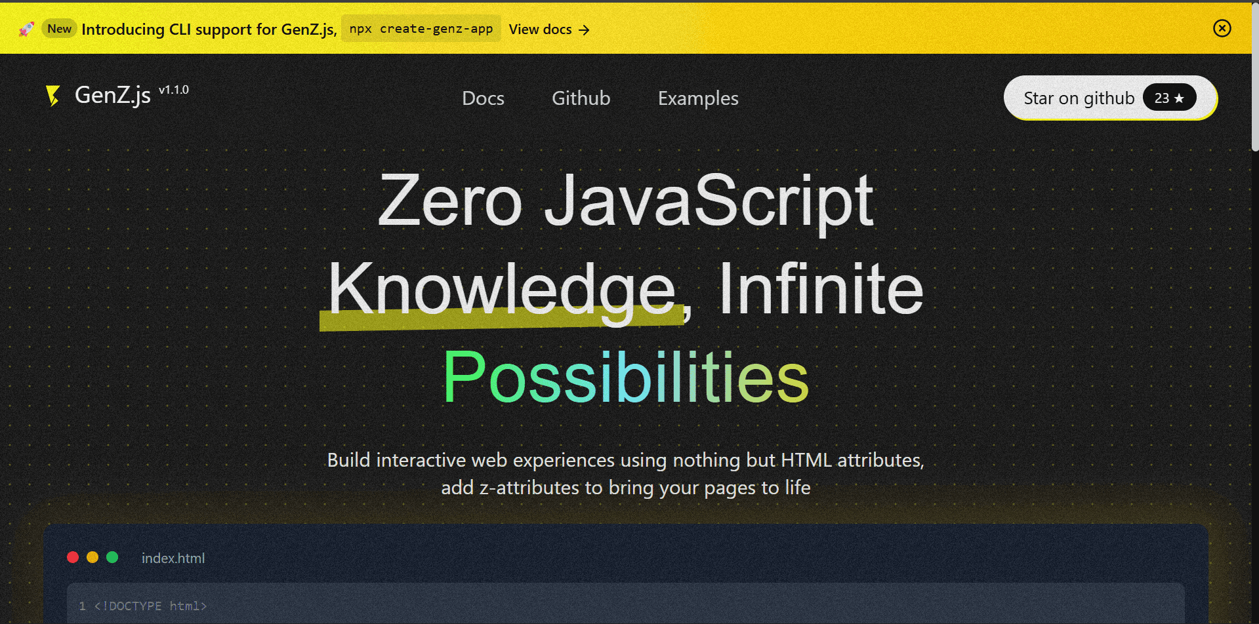
Task: Dismiss the yellow announcement banner
Action: 1222,28
